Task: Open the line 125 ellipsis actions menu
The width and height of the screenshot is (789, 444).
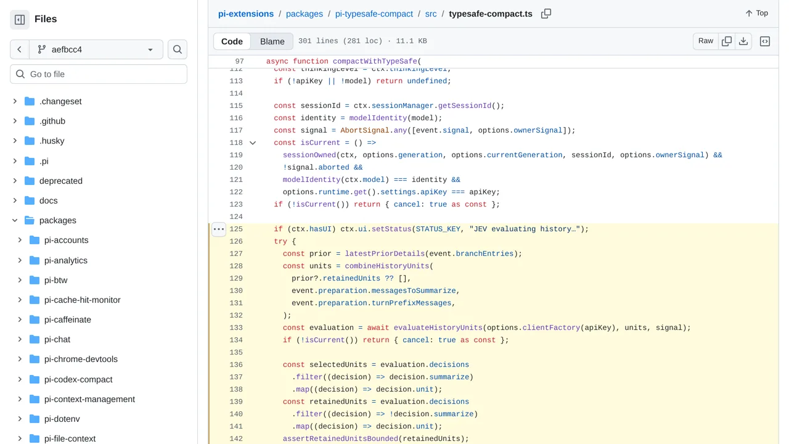Action: coord(219,229)
